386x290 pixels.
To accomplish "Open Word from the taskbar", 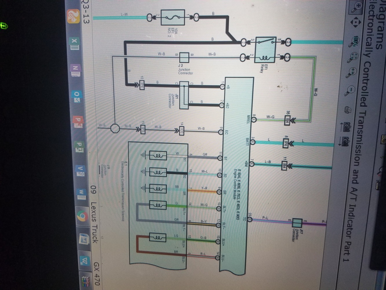I will (81, 194).
